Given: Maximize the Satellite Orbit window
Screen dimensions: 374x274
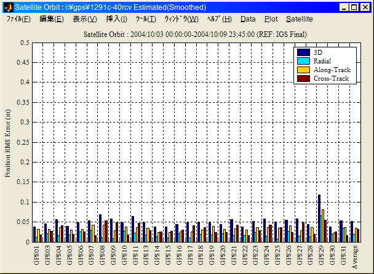Looking at the screenshot, I should [x=355, y=7].
